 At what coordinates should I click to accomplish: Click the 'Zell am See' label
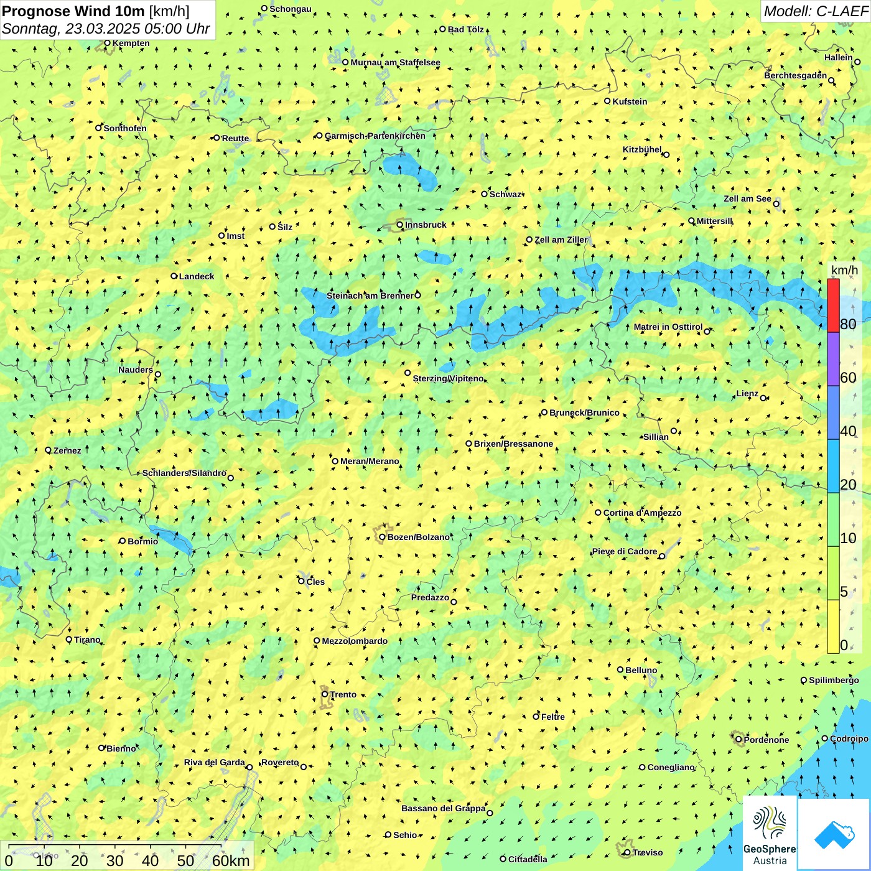tap(747, 198)
